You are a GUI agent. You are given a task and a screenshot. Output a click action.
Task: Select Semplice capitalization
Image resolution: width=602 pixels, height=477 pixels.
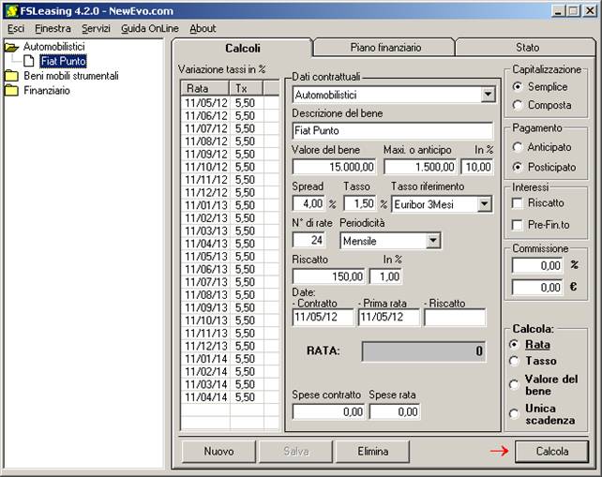point(540,87)
